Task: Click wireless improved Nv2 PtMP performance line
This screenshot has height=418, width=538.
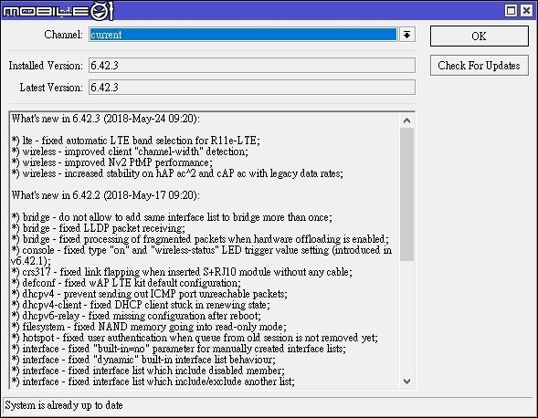Action: [x=111, y=162]
